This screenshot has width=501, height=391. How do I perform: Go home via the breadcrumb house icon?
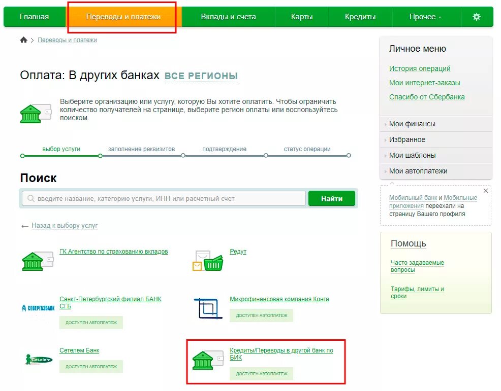point(24,40)
